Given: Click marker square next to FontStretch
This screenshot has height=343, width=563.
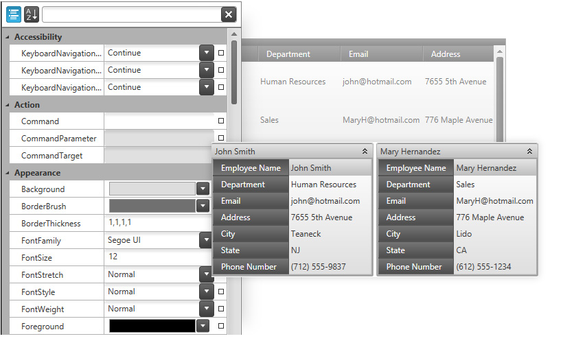Looking at the screenshot, I should tap(221, 274).
